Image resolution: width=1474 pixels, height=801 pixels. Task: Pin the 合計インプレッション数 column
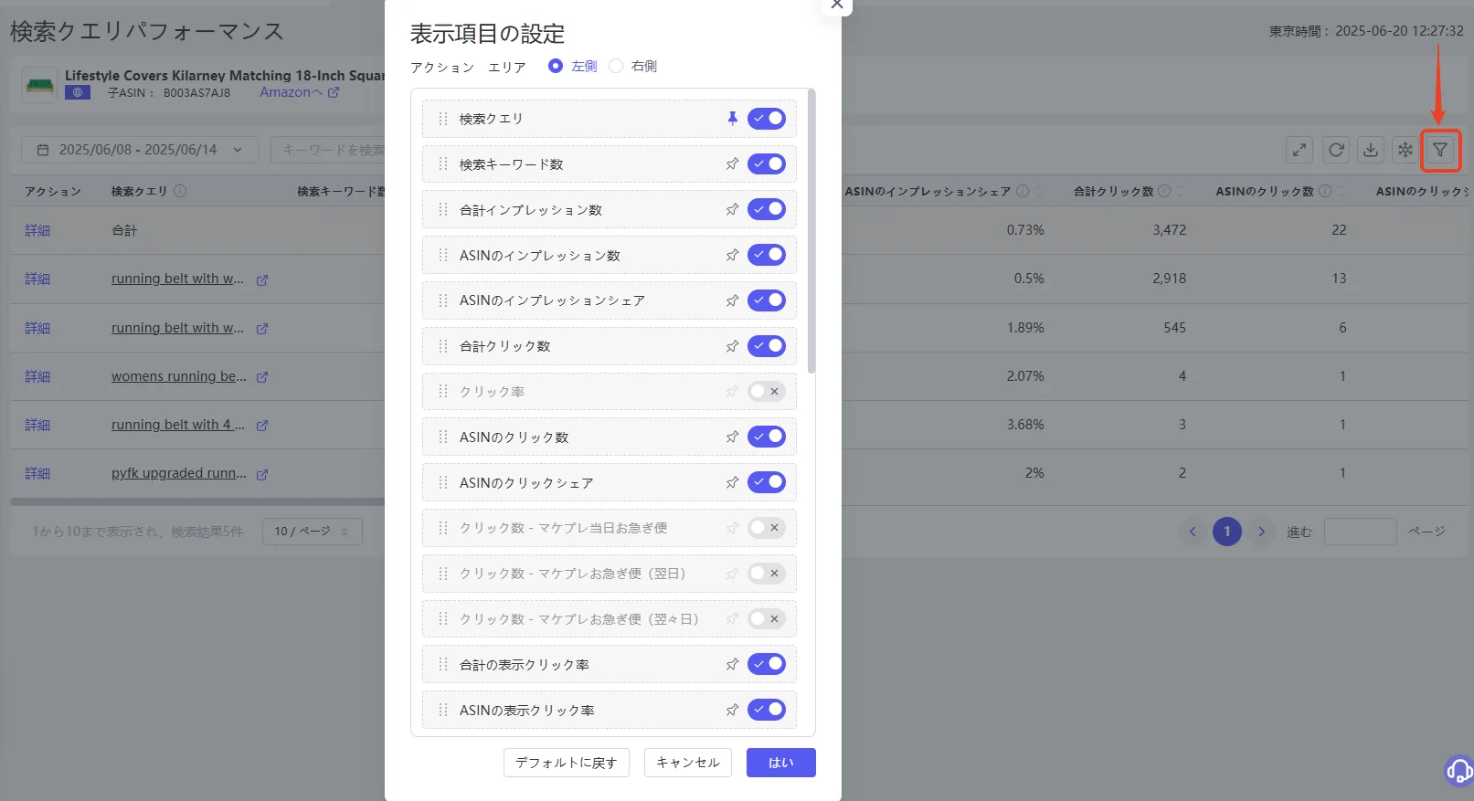(x=732, y=210)
